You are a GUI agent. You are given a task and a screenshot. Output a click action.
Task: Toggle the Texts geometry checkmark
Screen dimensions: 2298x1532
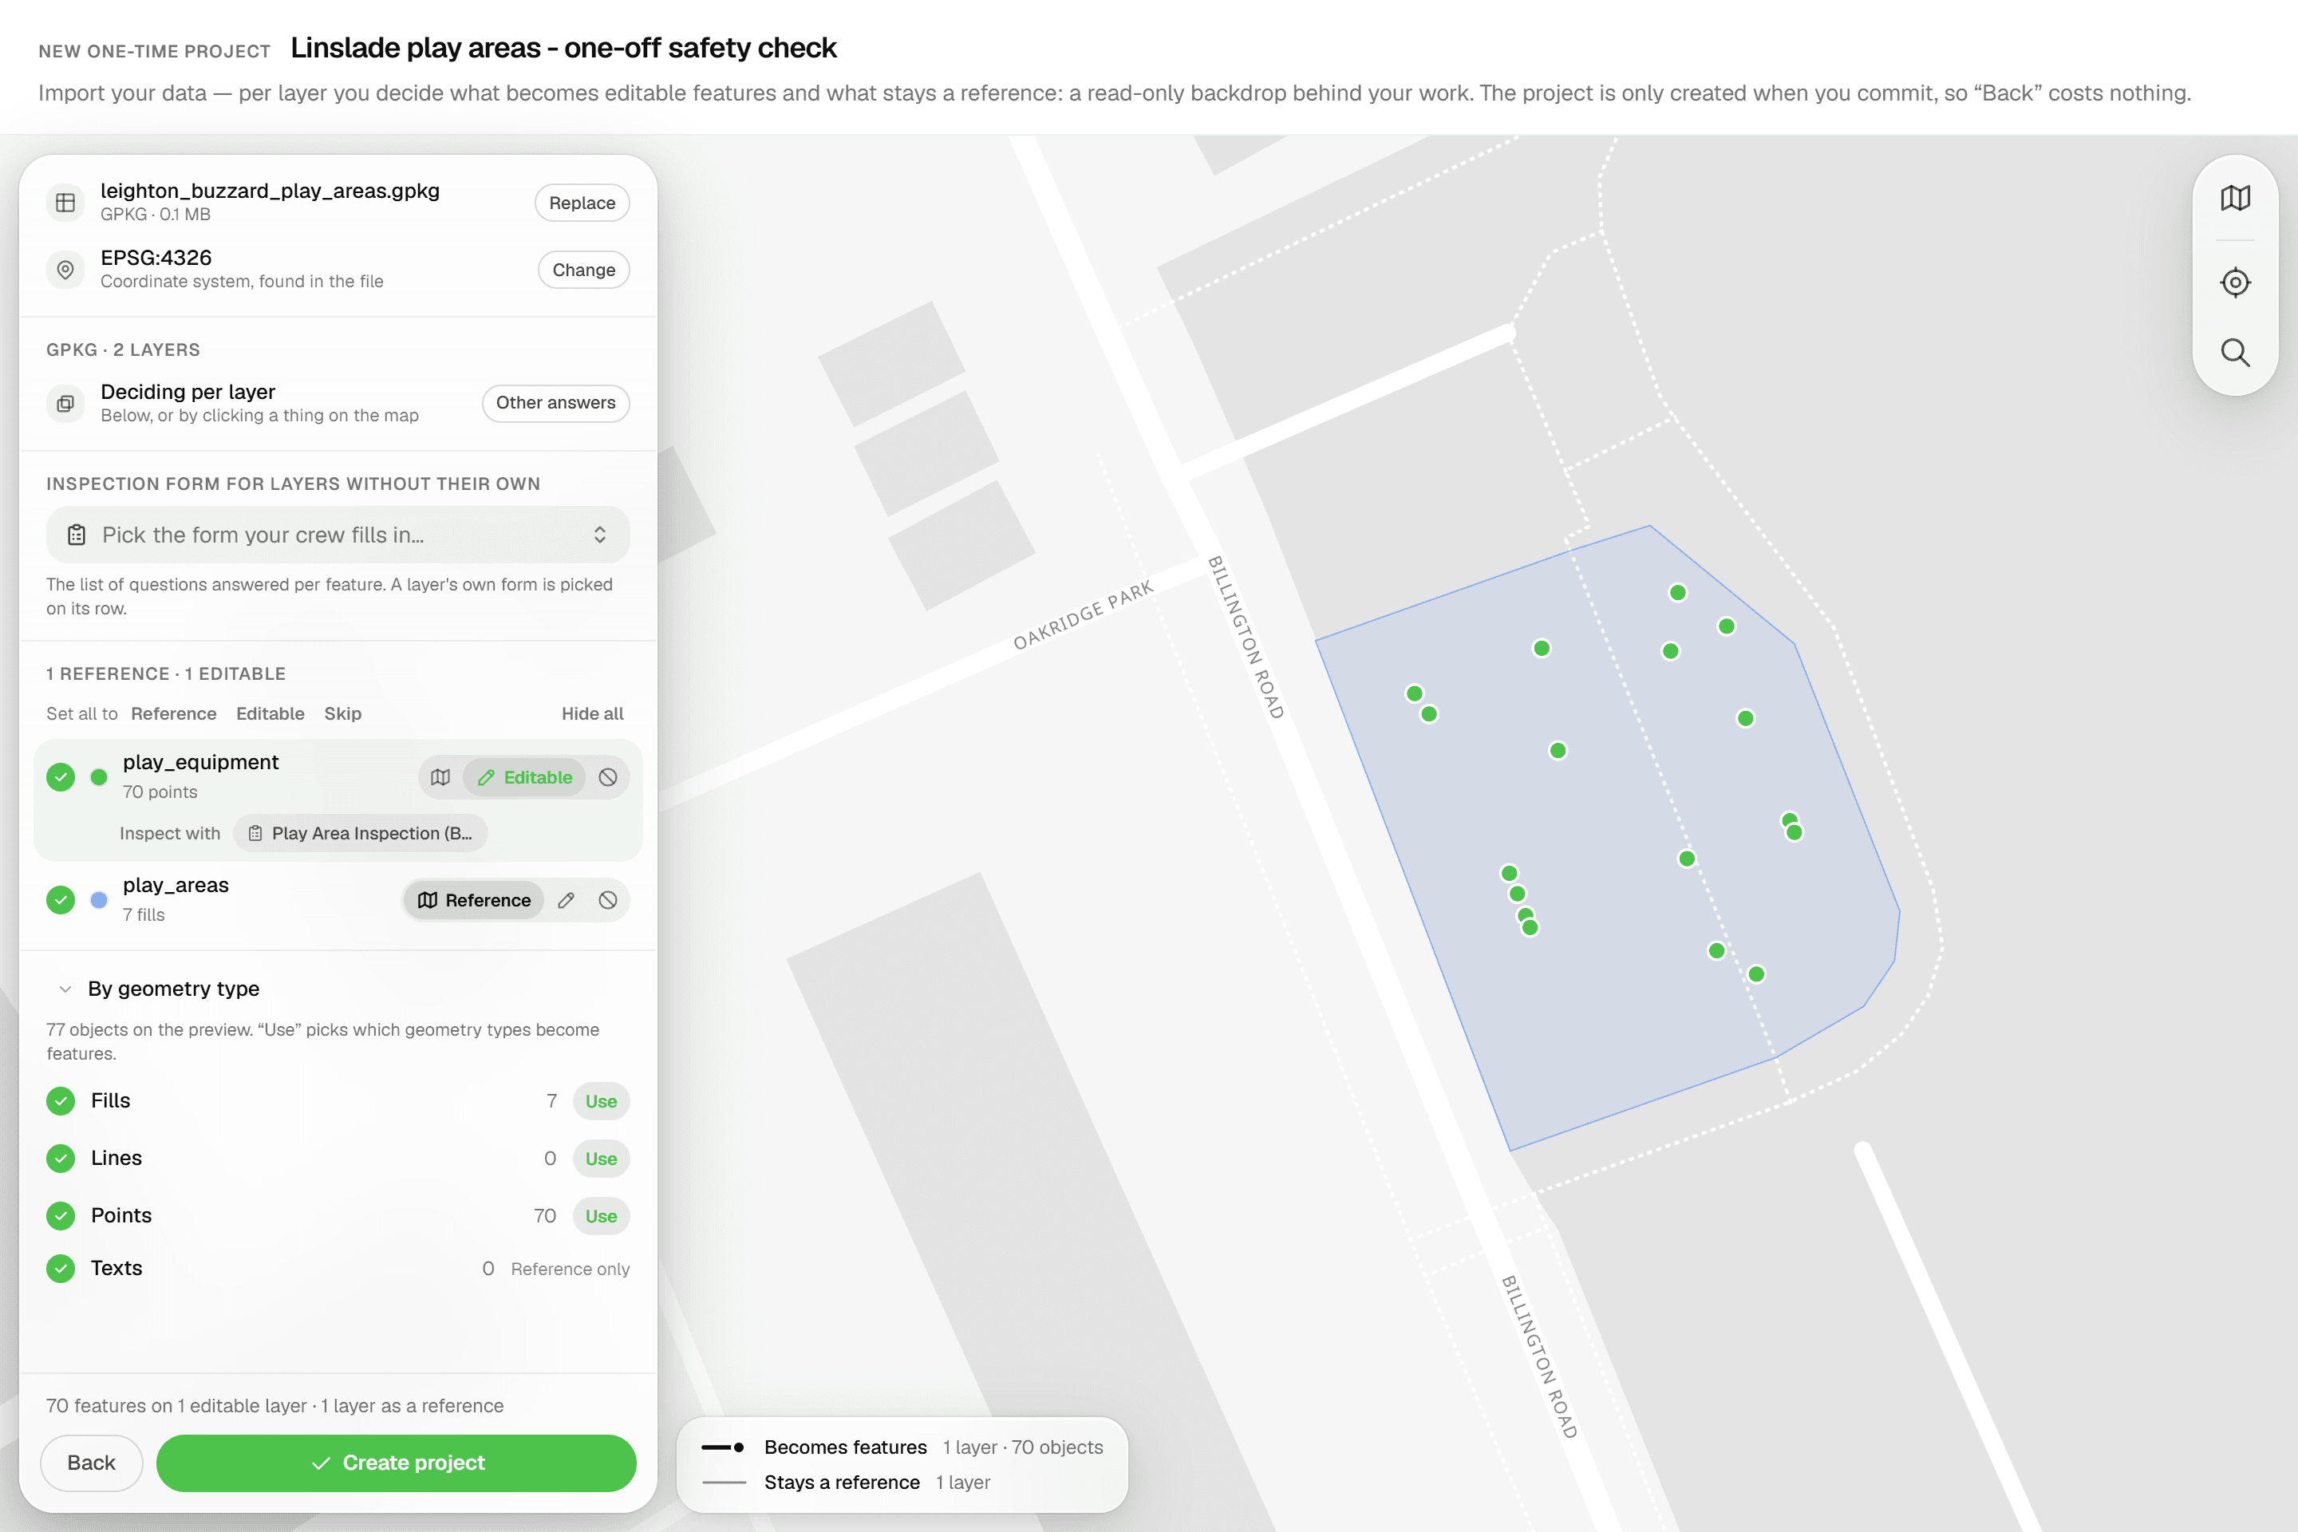click(61, 1269)
